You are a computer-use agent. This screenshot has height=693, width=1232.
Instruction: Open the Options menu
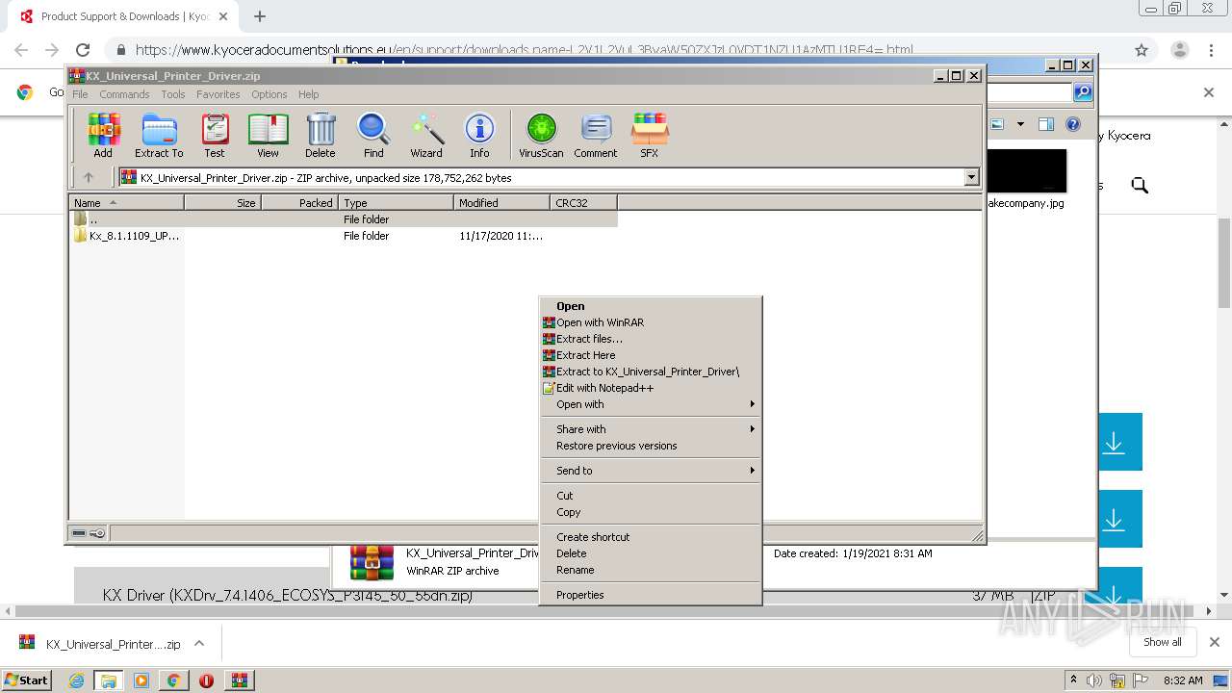pos(269,94)
